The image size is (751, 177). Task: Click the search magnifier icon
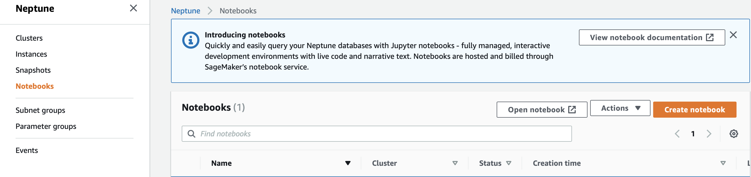pos(191,134)
